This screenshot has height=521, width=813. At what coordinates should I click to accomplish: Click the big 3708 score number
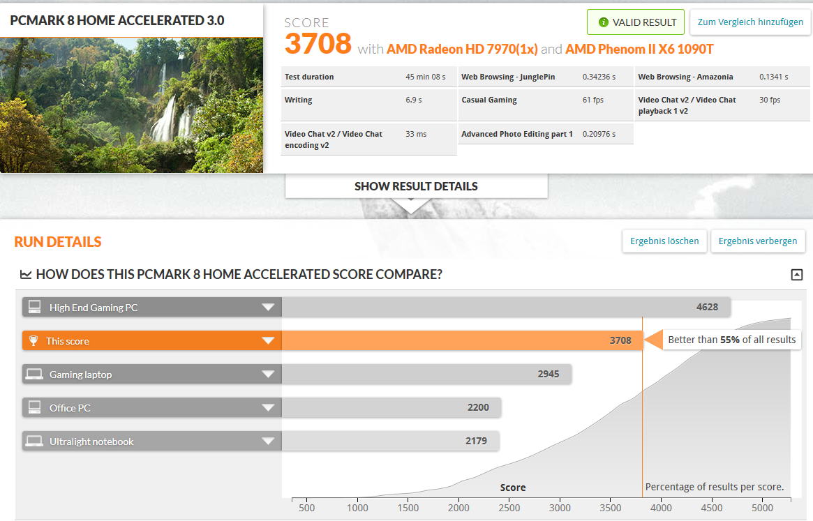tap(318, 43)
